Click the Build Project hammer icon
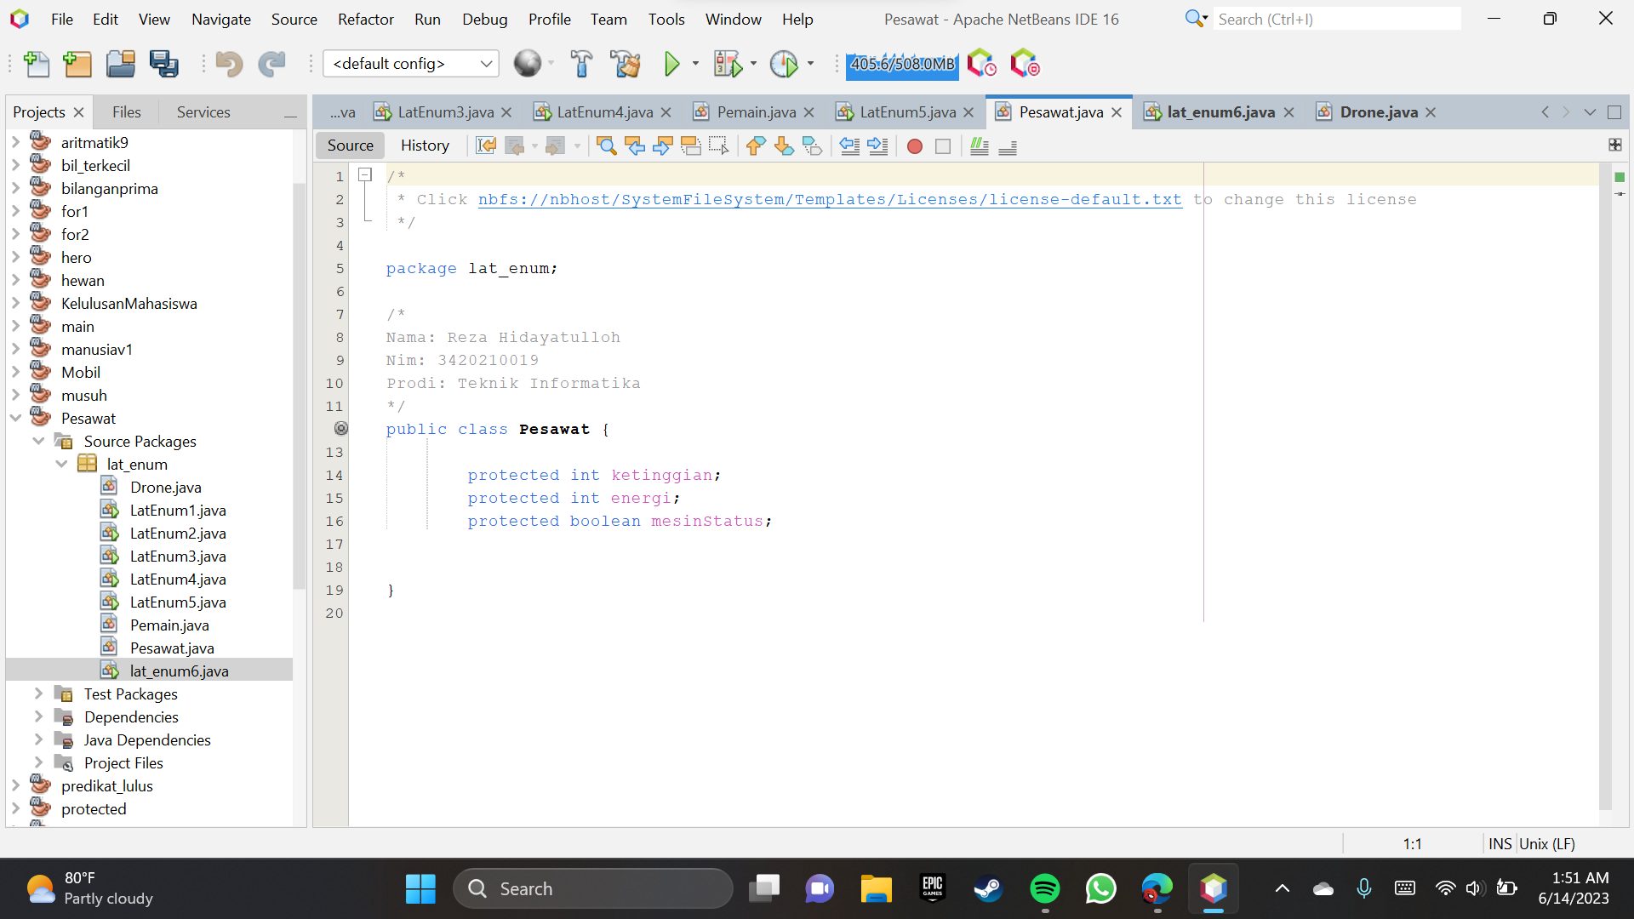Viewport: 1634px width, 919px height. pyautogui.click(x=582, y=64)
